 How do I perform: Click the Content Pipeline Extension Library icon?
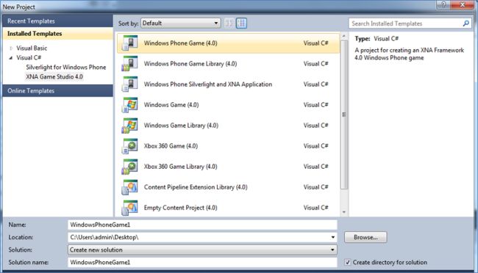point(129,187)
